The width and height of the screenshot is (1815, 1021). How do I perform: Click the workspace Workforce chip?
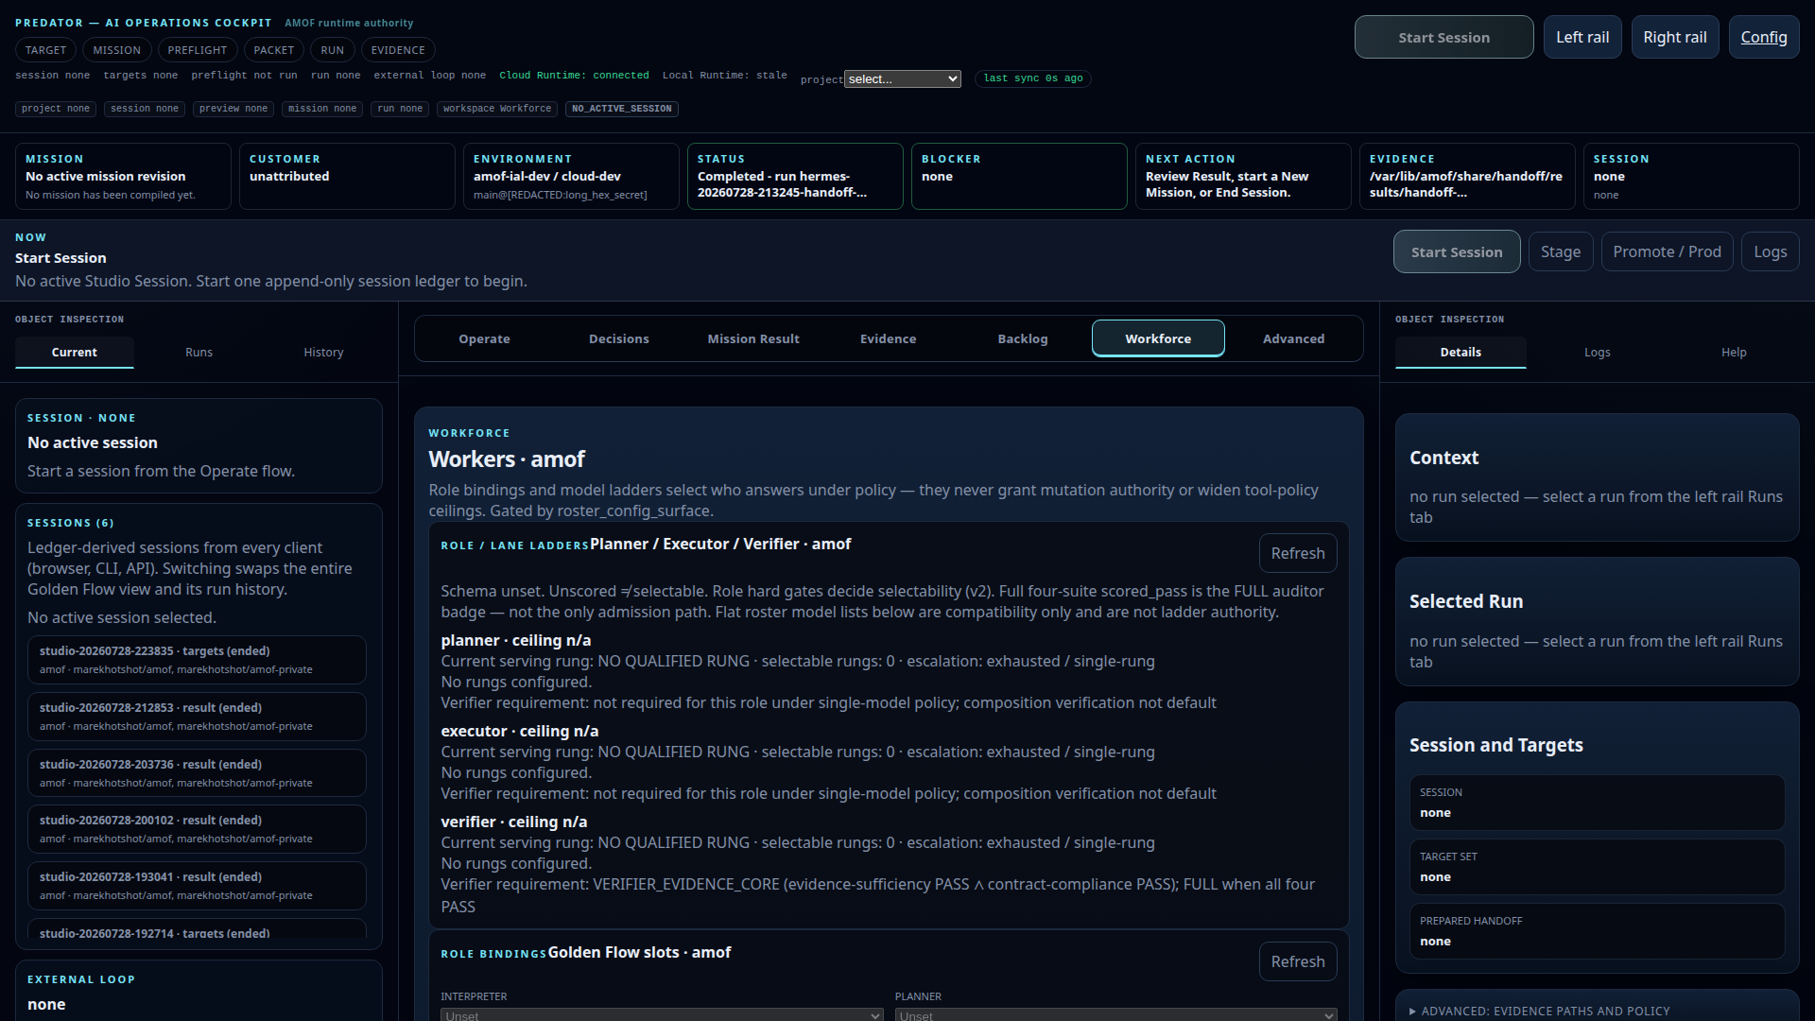[496, 109]
